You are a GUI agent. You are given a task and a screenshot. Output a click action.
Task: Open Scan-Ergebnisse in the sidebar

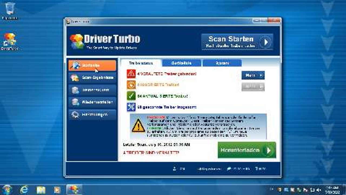click(x=92, y=78)
